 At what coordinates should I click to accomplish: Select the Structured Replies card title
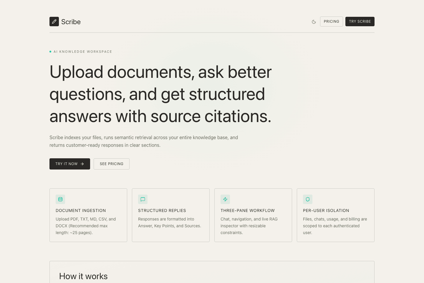coord(162,210)
